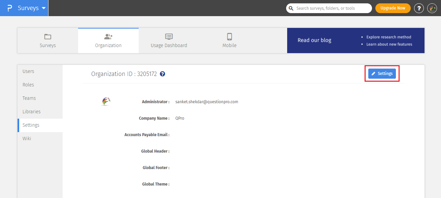Click the company name QPro
This screenshot has width=441, height=198.
(180, 118)
